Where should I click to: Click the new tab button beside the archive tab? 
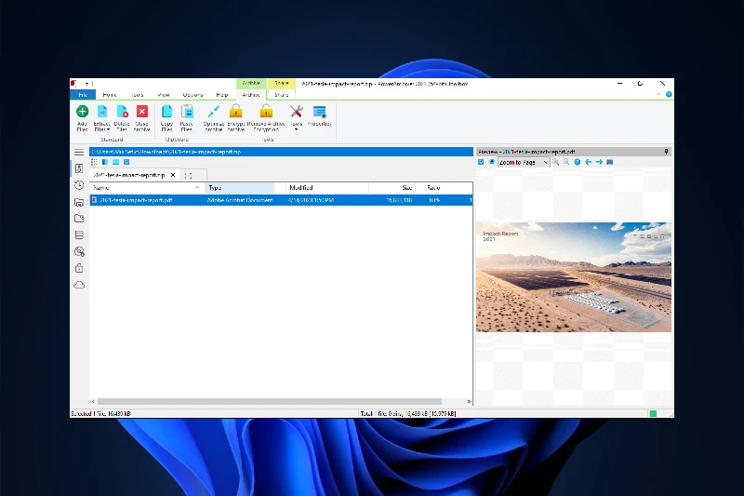click(x=189, y=176)
